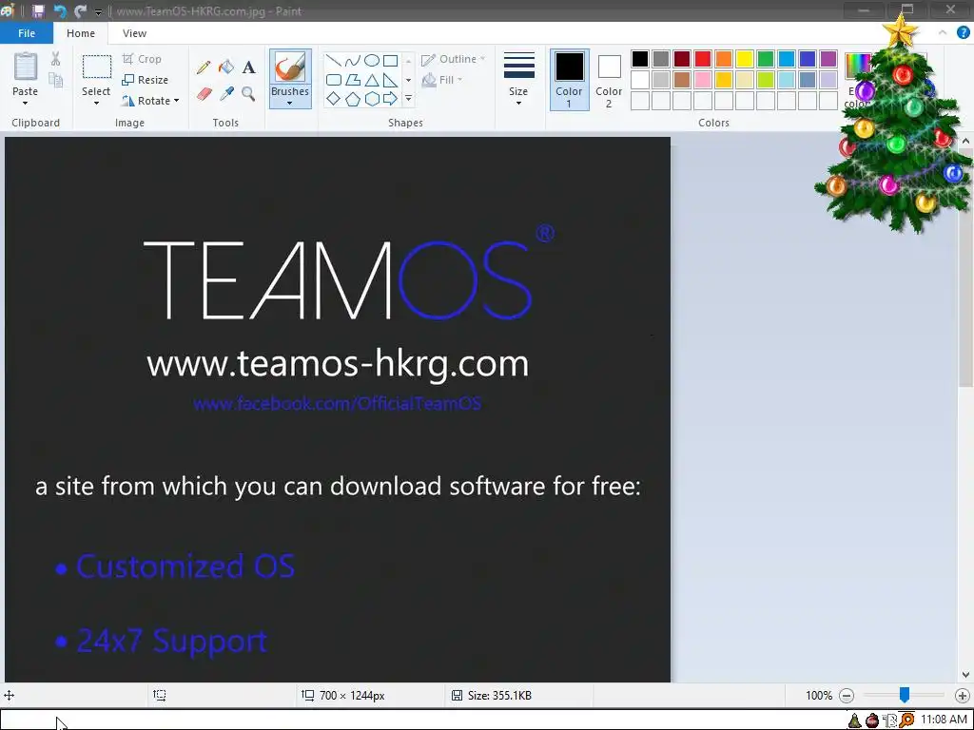
Task: Pick the Rounded rectangle shape
Action: coord(334,80)
